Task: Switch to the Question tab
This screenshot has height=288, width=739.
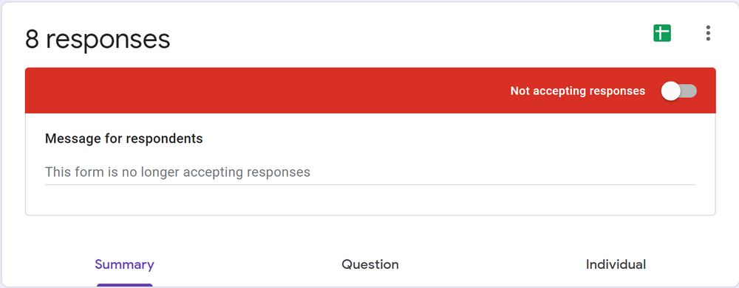Action: pos(370,264)
